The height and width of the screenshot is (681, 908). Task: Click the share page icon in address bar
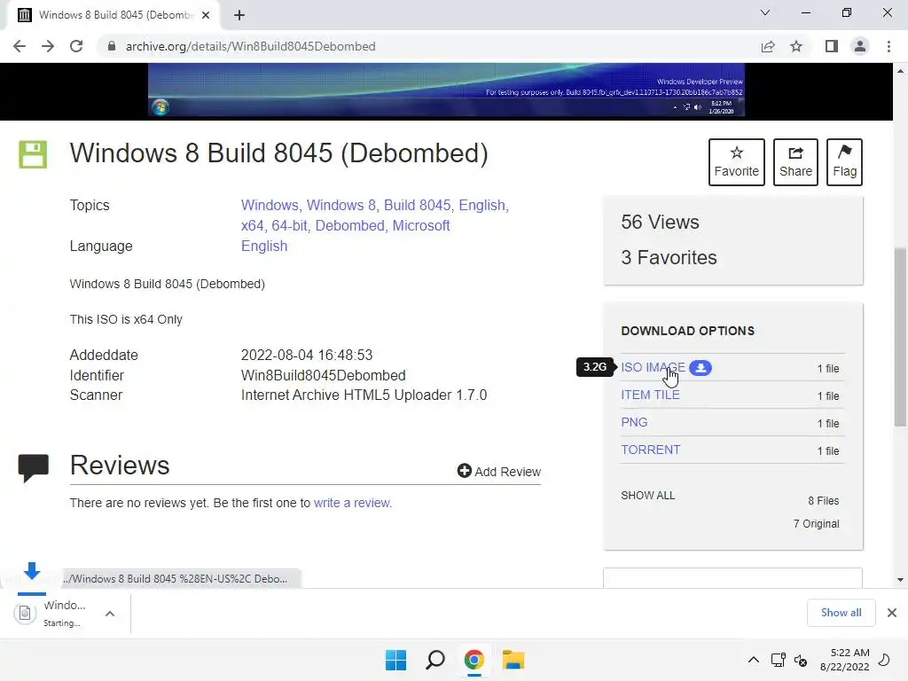(768, 46)
